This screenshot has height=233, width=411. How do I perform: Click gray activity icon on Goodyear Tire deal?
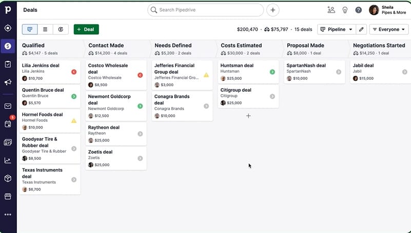point(74,149)
